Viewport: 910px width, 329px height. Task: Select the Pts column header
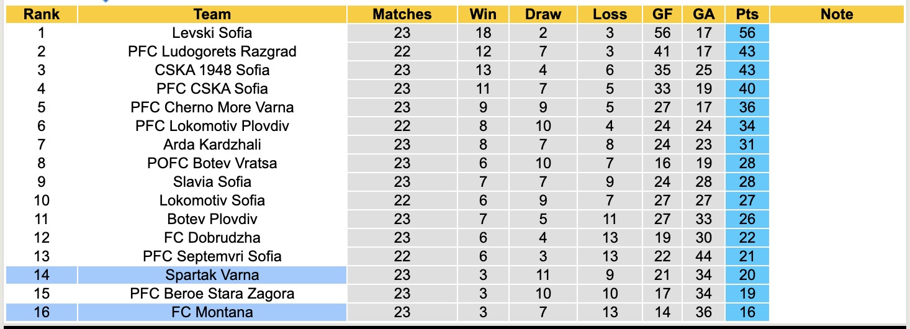tap(747, 14)
